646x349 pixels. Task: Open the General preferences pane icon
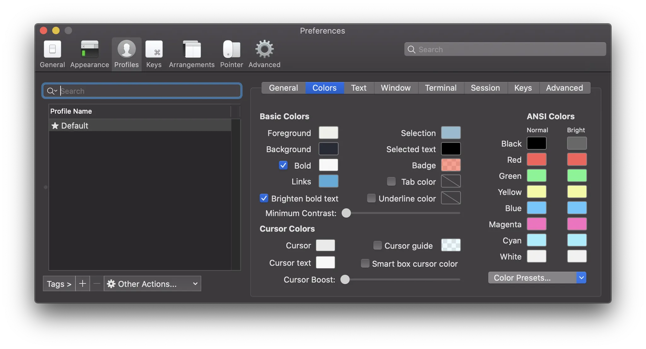(x=52, y=50)
